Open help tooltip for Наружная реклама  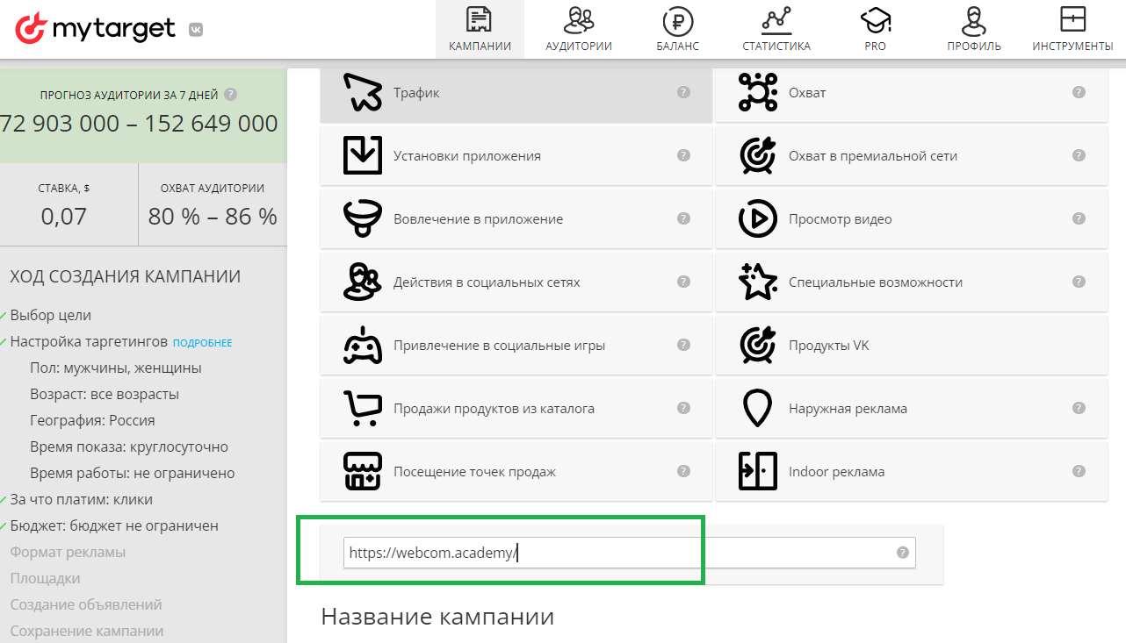[1079, 408]
